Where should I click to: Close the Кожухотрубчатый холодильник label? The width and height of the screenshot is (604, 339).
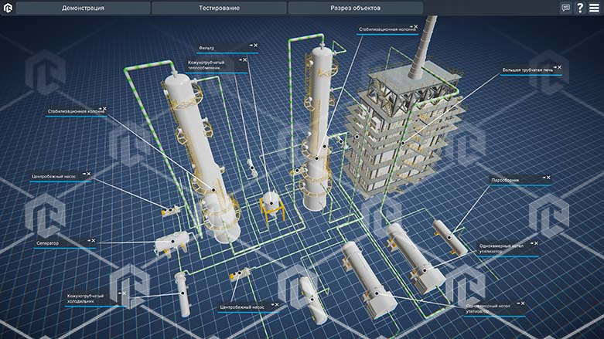click(x=124, y=293)
